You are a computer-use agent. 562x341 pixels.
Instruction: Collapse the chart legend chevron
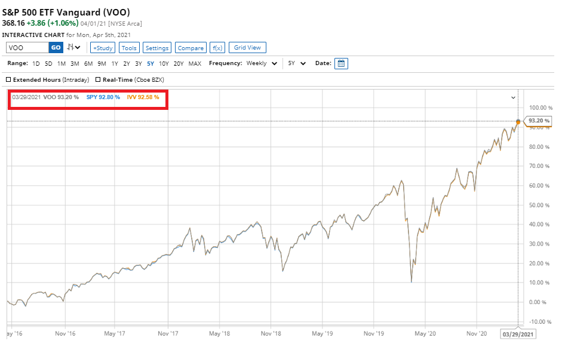513,97
